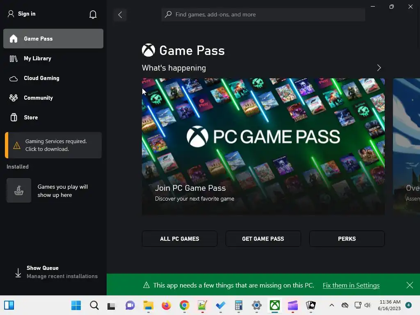Open the chart notepad app on the taskbar
The width and height of the screenshot is (420, 315).
point(203,305)
